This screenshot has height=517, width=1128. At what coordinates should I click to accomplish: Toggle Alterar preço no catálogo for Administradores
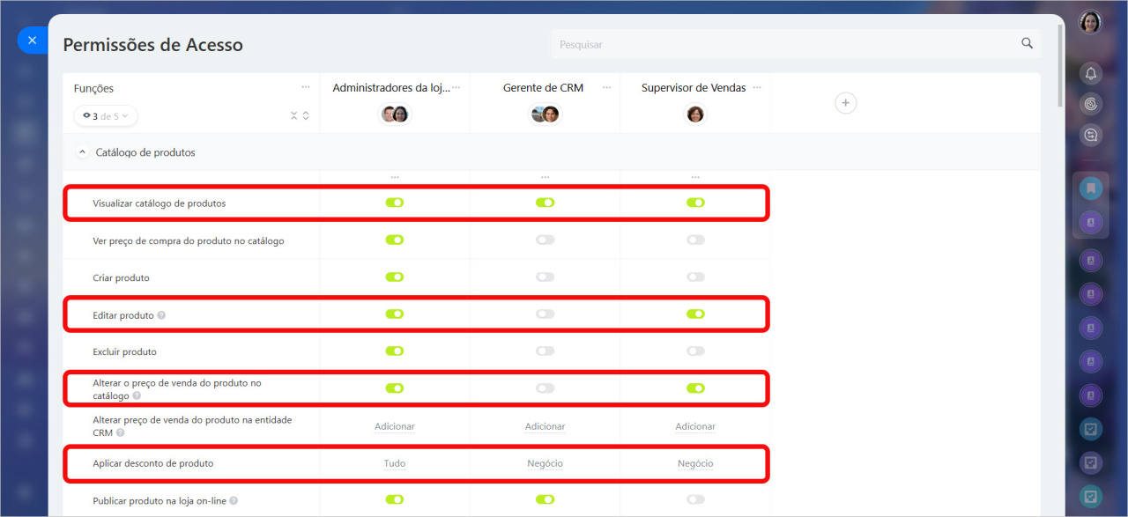tap(395, 388)
